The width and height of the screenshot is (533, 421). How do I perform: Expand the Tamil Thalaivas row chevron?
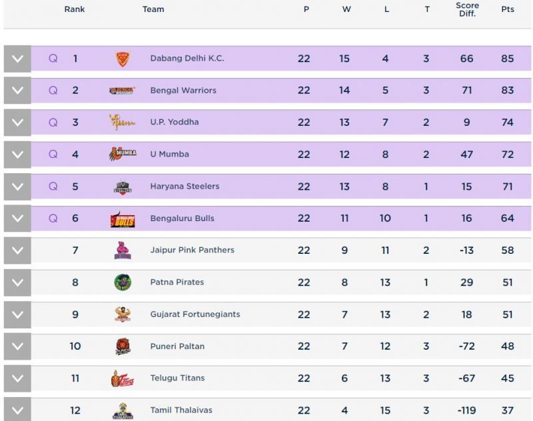tap(17, 410)
